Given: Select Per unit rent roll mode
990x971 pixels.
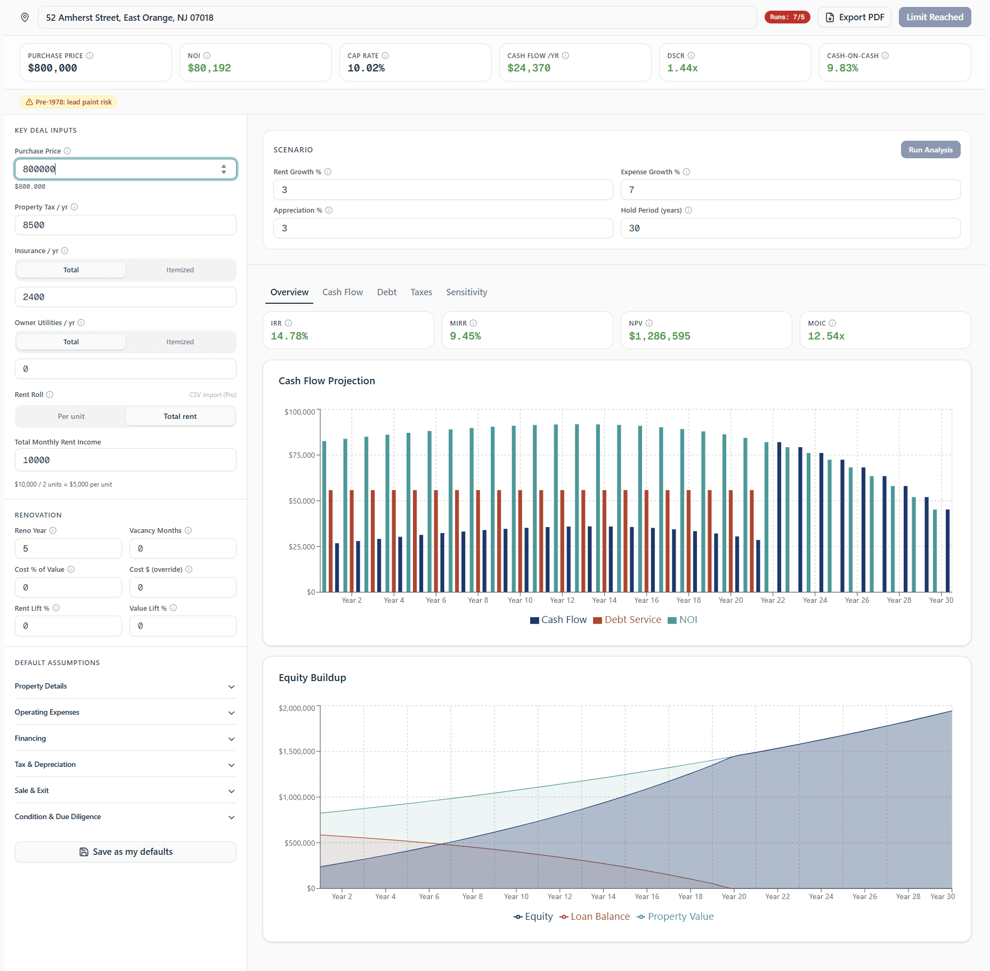Looking at the screenshot, I should pos(71,416).
